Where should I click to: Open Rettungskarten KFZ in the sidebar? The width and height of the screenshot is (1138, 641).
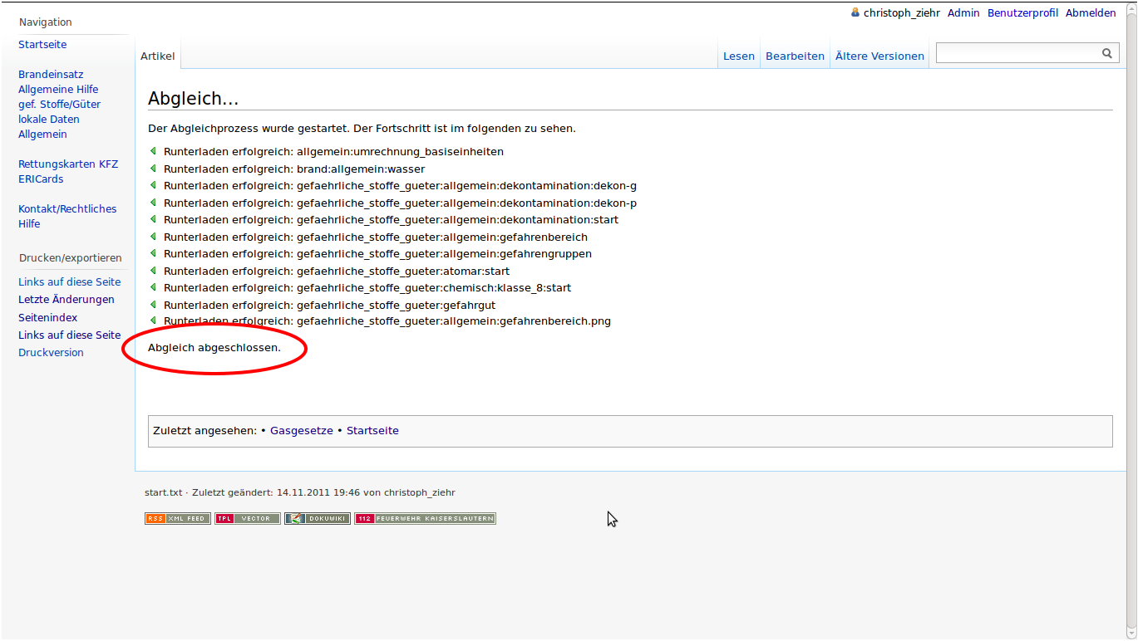(68, 164)
